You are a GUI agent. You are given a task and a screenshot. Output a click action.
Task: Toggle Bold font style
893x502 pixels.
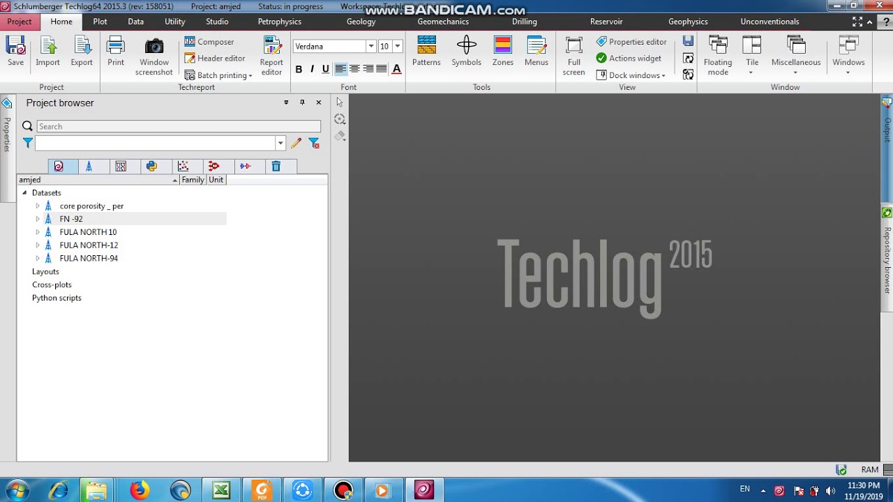click(x=299, y=69)
